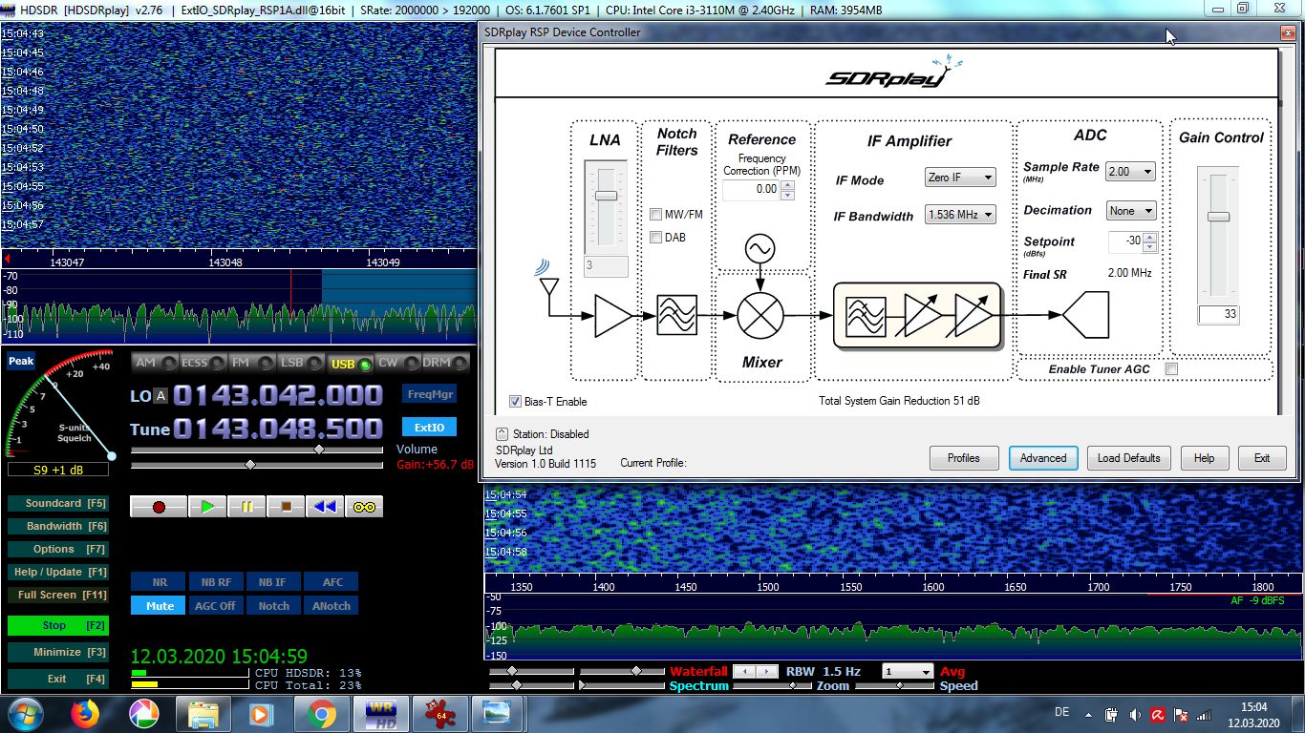The height and width of the screenshot is (733, 1305).
Task: Toggle the Notch filter button
Action: point(273,606)
